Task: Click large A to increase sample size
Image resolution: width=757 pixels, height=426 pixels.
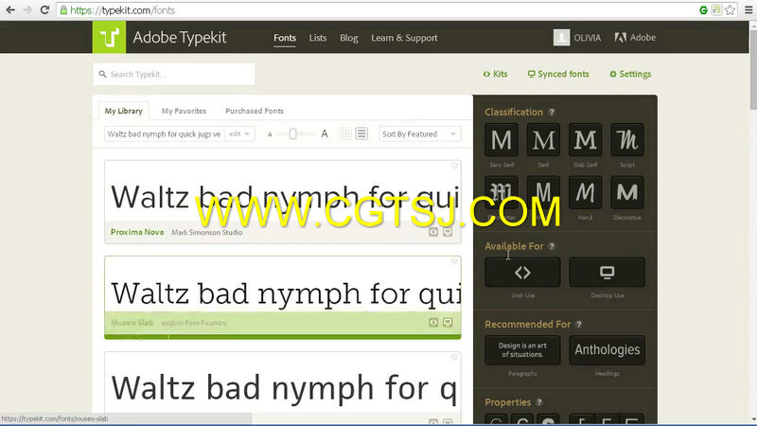Action: pos(325,133)
